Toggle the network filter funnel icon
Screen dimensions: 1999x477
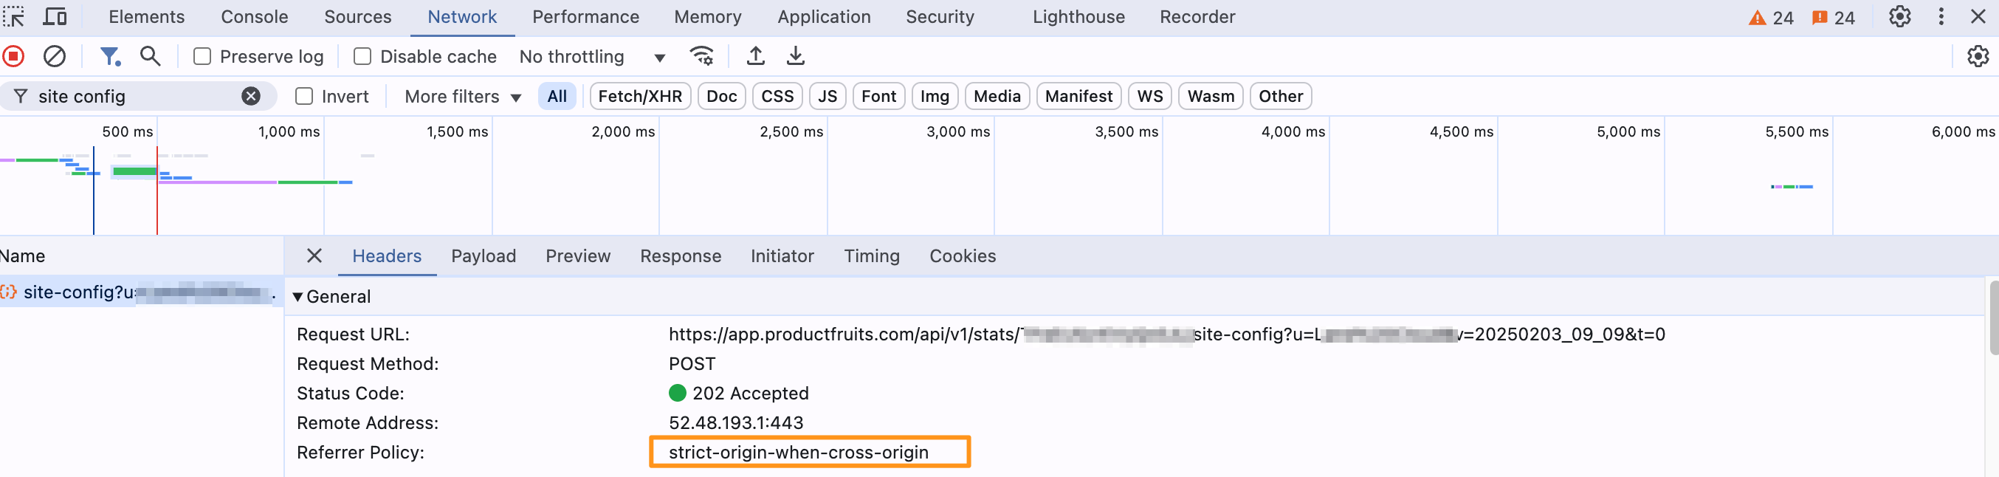click(109, 56)
